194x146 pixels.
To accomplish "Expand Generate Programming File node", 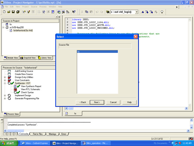I will (x=5, y=98).
